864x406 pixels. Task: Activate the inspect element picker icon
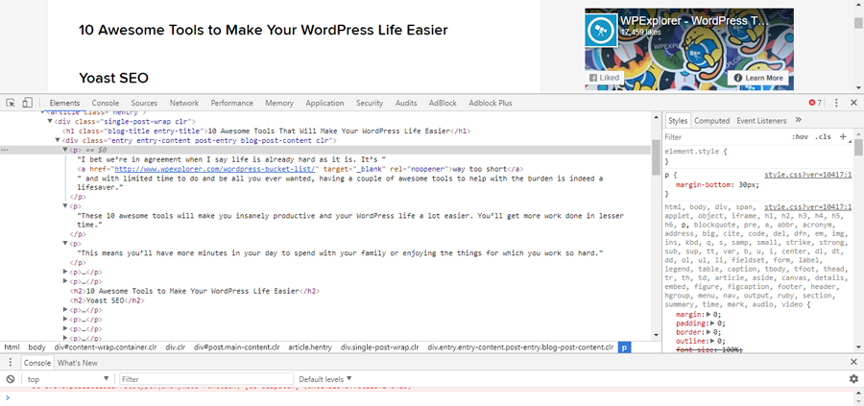[10, 103]
